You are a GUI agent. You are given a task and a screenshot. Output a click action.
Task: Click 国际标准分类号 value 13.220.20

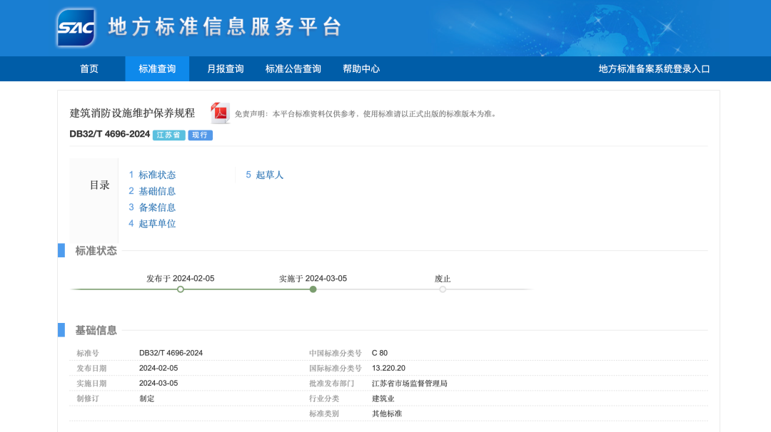[x=388, y=368]
